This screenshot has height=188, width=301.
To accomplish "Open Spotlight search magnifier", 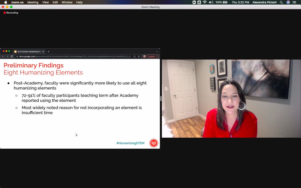I will coord(281,2).
